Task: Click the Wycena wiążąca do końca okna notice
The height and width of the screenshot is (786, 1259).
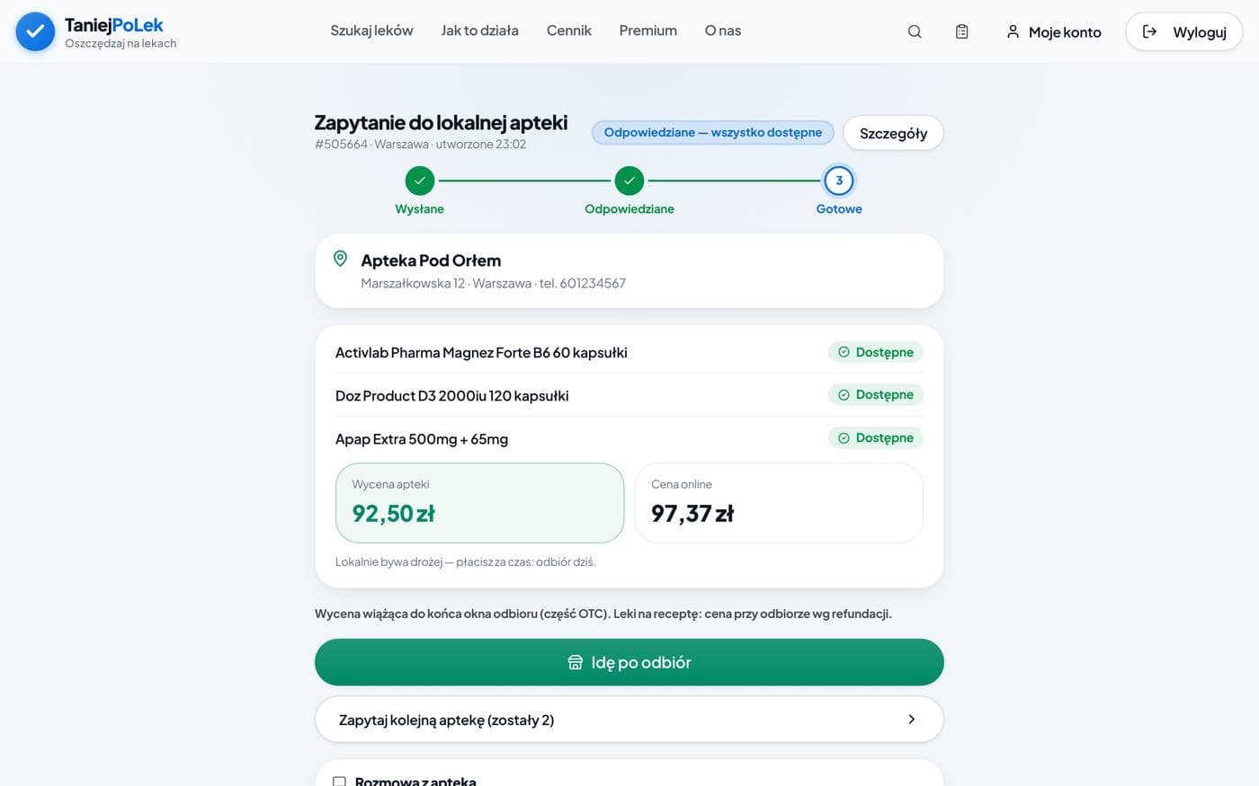Action: 603,614
